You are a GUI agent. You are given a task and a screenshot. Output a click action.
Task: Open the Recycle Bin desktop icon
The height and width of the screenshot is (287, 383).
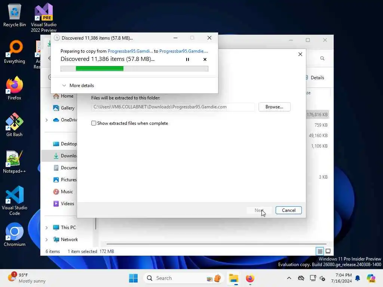click(15, 15)
